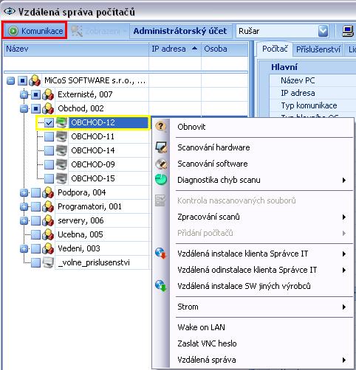The height and width of the screenshot is (370, 356).
Task: Click the OBCHOD-14 computer icon
Action: (x=61, y=150)
